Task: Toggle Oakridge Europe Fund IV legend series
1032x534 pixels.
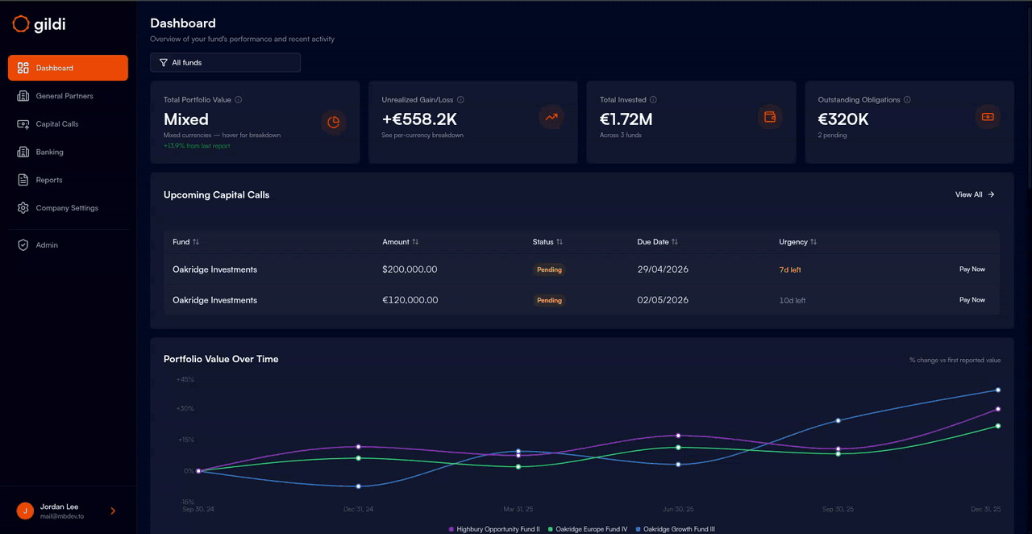Action: click(588, 529)
